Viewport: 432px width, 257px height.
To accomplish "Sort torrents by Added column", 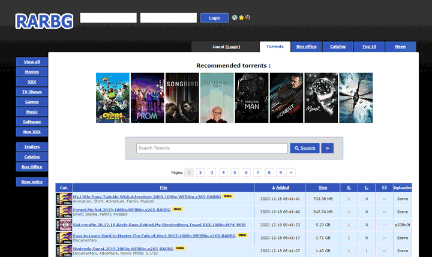I will coord(280,188).
